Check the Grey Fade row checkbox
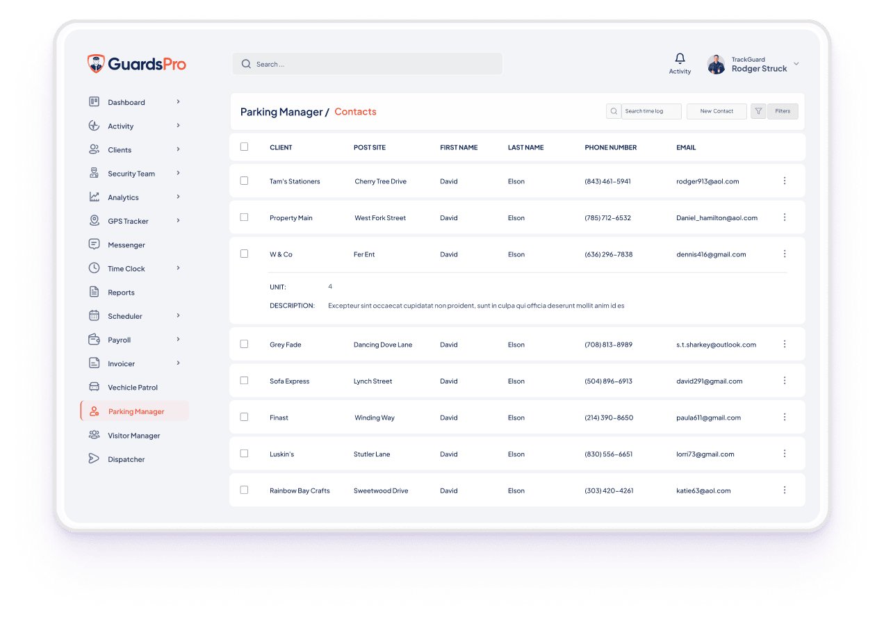The height and width of the screenshot is (619, 884). (x=244, y=344)
